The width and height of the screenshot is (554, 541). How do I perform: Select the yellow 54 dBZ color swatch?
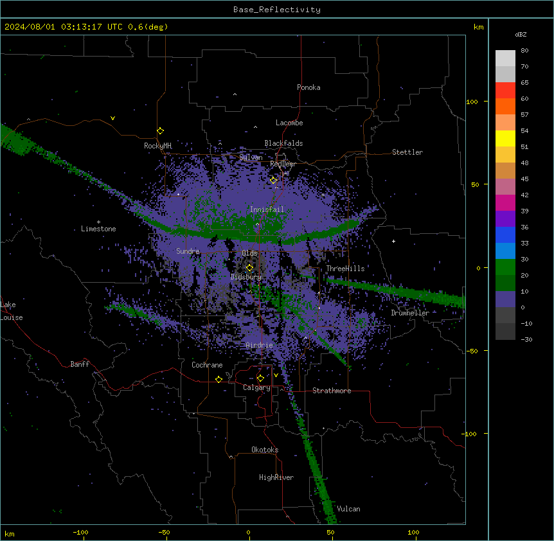505,138
